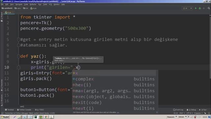Start debugging with the green bug icon

[200, 8]
